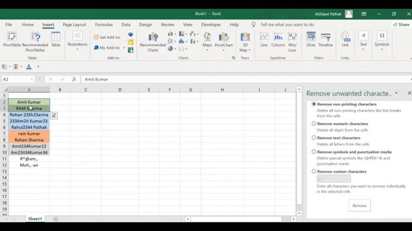
Task: Insert a Column sparkline
Action: 278,40
